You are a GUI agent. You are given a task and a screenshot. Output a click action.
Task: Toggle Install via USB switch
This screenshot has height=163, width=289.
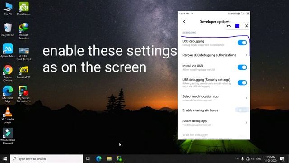242,67
